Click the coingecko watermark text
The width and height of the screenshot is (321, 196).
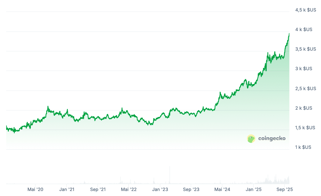point(272,138)
